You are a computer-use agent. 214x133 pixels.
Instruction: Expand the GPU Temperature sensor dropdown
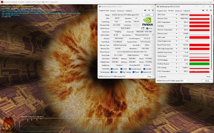176,22
